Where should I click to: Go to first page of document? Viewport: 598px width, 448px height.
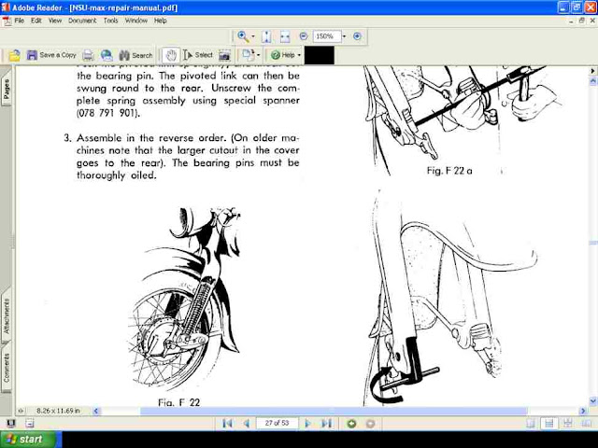[227, 423]
